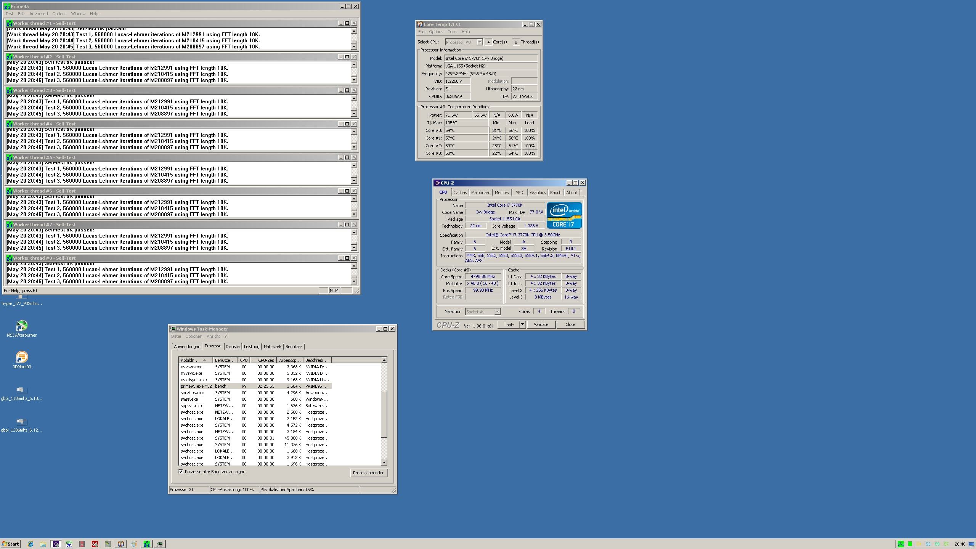This screenshot has width=976, height=549.
Task: Click scroll-down arrow in Worker thread #1
Action: [x=354, y=47]
